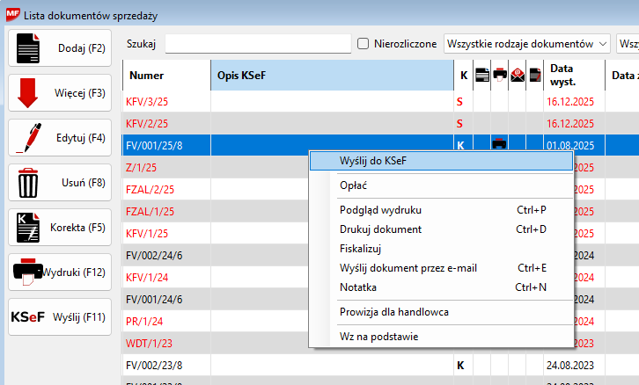Click the Więcej (F3) red arrow button

pos(59,92)
